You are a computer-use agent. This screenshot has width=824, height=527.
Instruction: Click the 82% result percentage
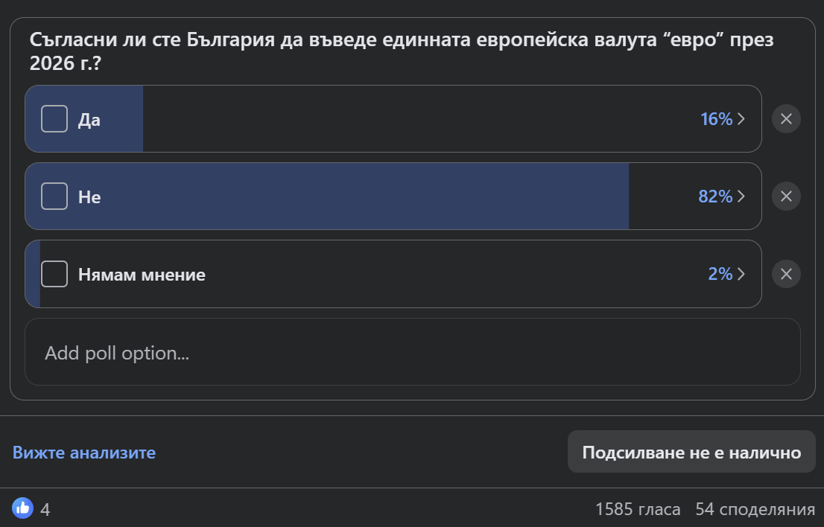tap(715, 197)
